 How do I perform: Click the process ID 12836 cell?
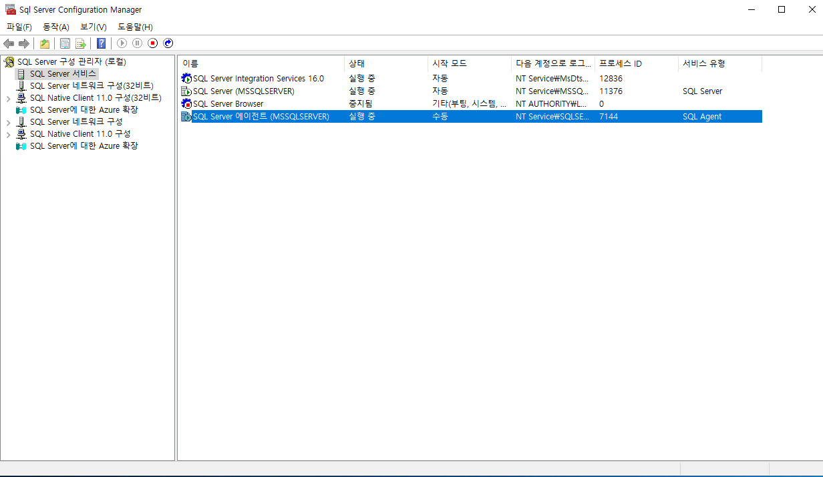coord(611,79)
